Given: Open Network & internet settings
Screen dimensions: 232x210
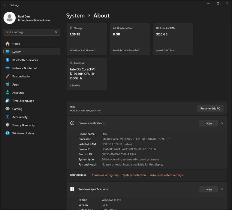Looking at the screenshot, I should [x=32, y=68].
